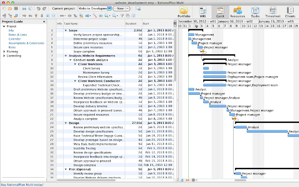299x187 pixels.
Task: Open print preview icon
Action: click(x=30, y=8)
